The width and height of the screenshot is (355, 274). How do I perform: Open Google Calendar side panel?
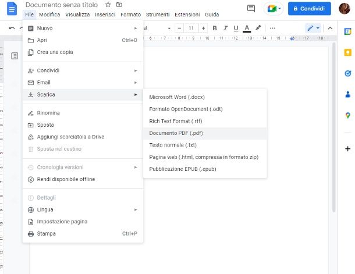(x=348, y=31)
